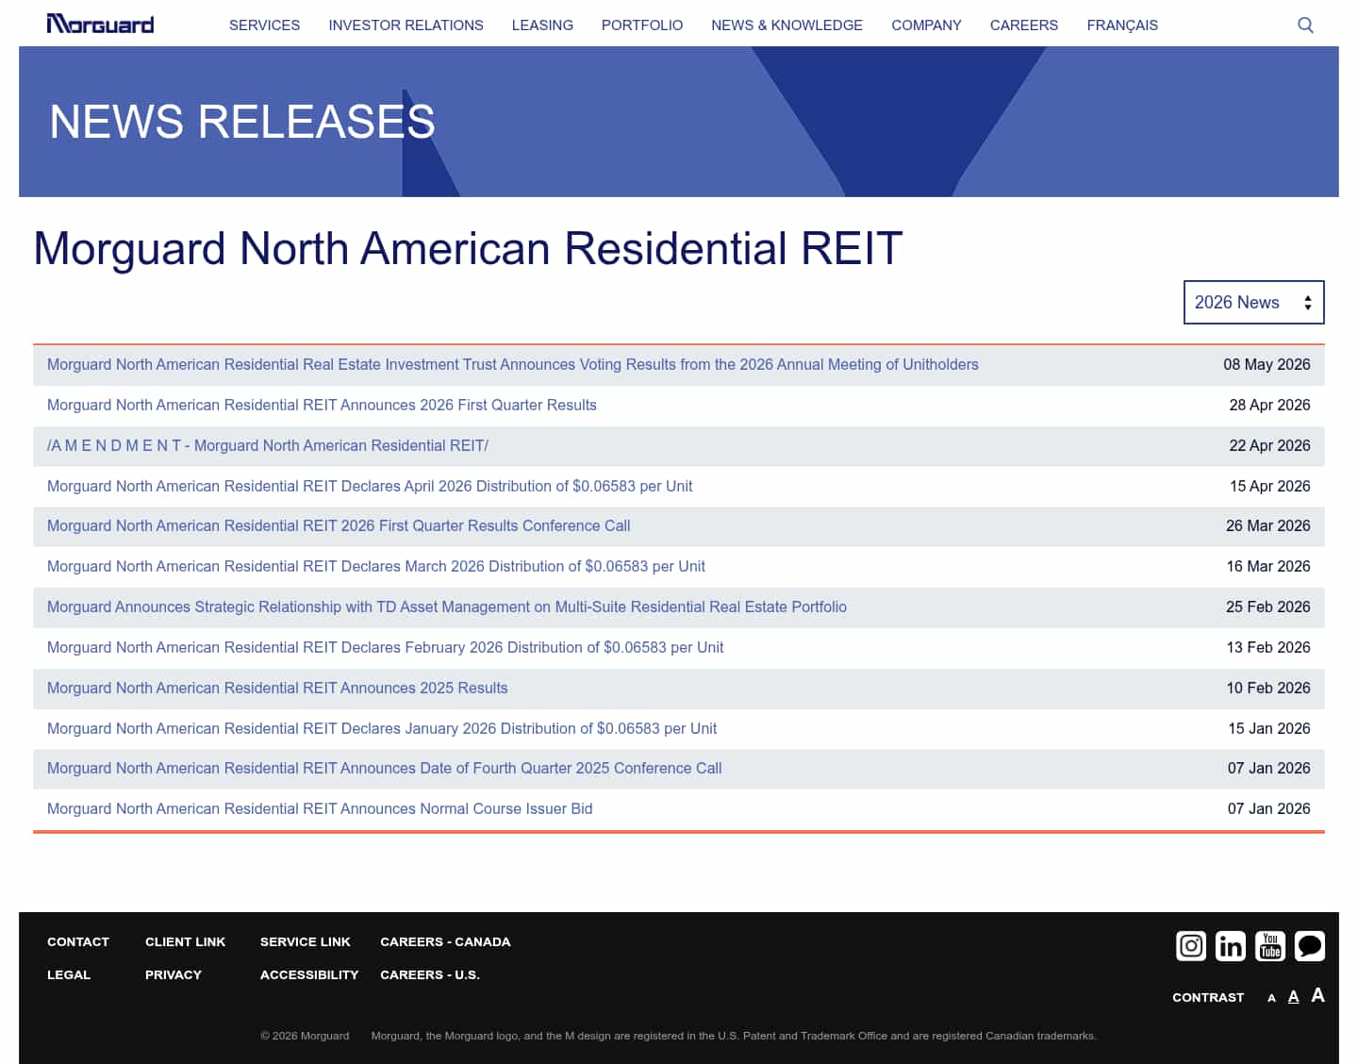The image size is (1358, 1064).
Task: Click the SERVICE LINK footer link
Action: [306, 941]
